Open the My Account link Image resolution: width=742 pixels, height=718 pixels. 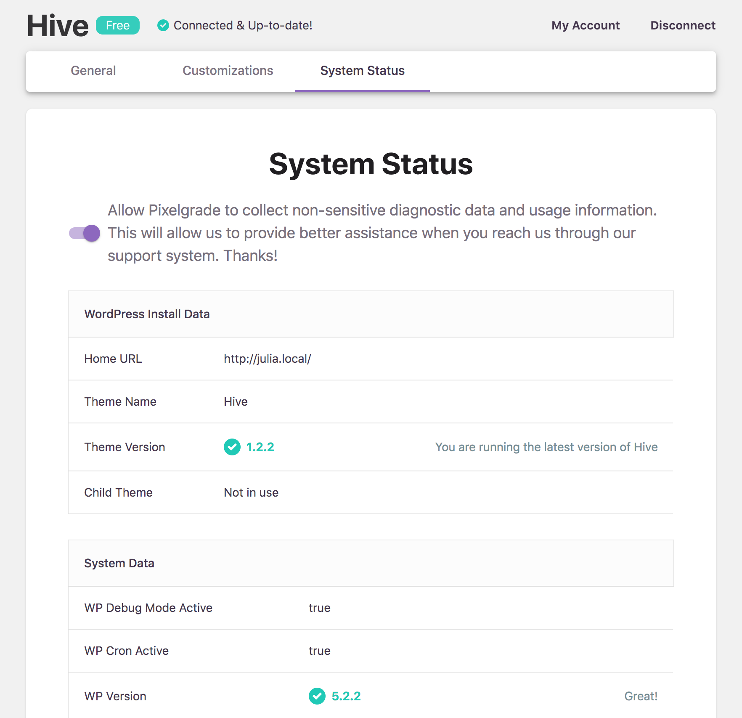click(585, 26)
